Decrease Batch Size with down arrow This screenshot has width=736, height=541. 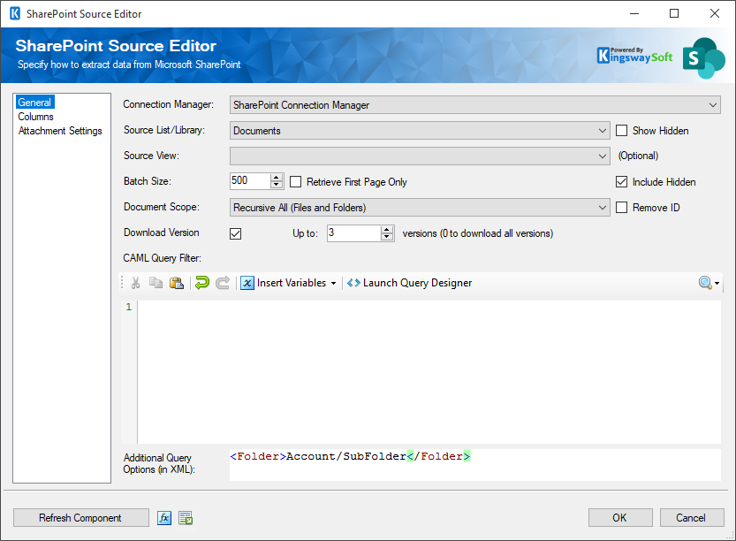pos(277,185)
